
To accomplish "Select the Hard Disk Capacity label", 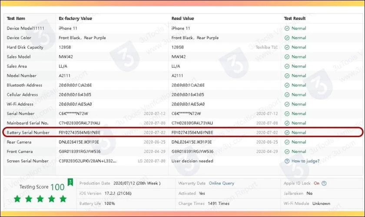I will tap(25, 47).
